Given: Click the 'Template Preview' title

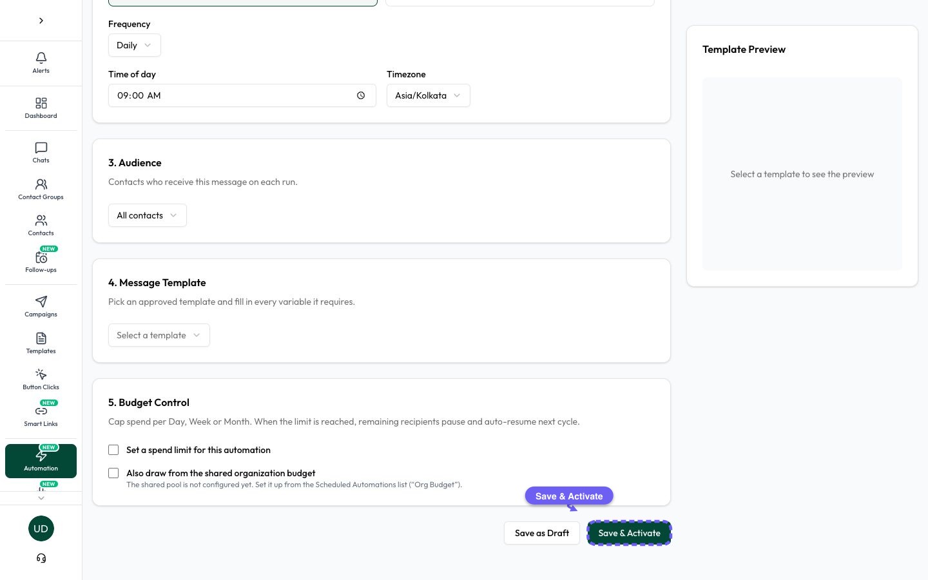Looking at the screenshot, I should click(x=744, y=50).
